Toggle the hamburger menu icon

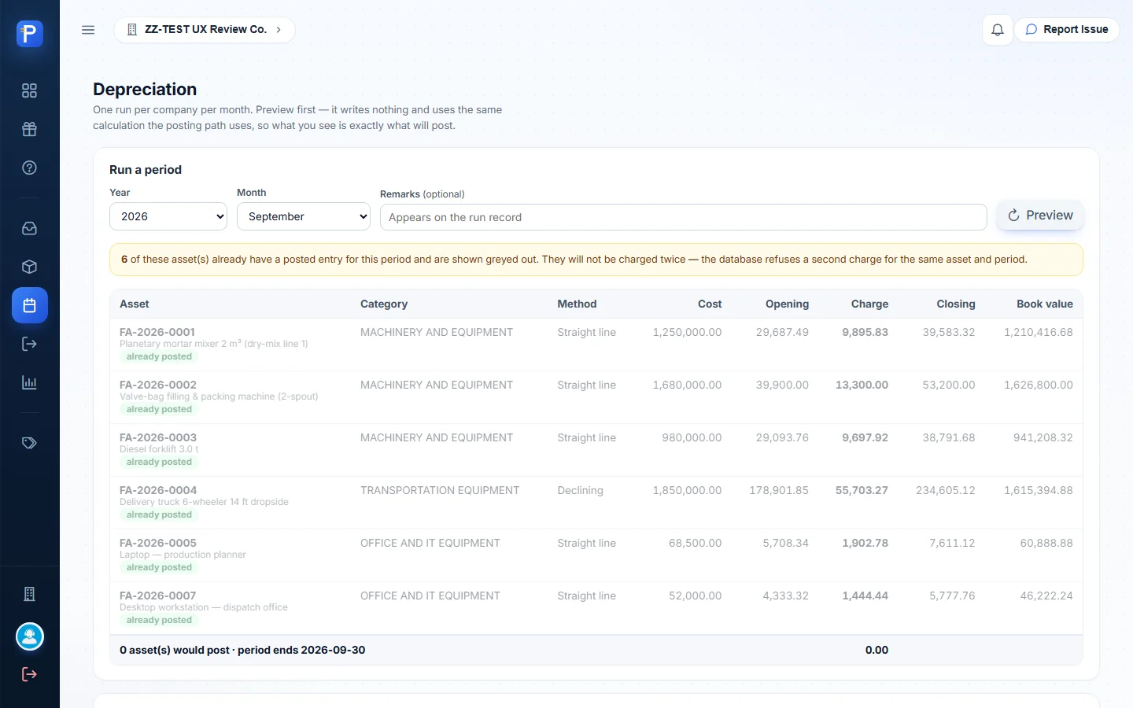88,30
